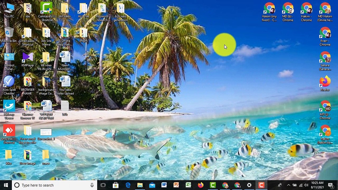This screenshot has height=190, width=338.
Task: Select the New Microsof... Word document
Action: coord(65,61)
